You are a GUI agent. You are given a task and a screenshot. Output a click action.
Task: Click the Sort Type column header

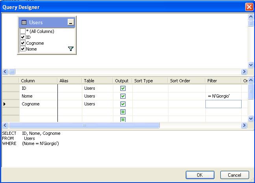(x=150, y=81)
